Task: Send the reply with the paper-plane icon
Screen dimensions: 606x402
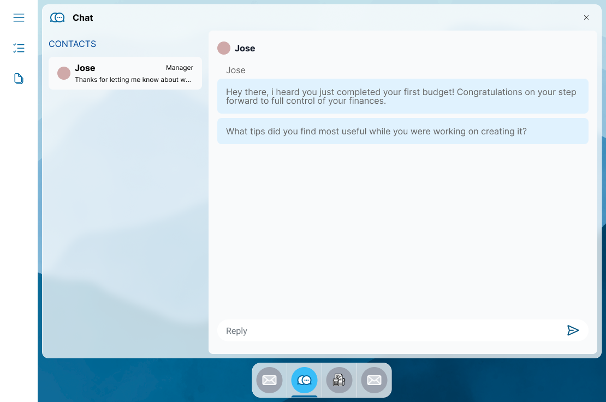Action: pyautogui.click(x=572, y=330)
